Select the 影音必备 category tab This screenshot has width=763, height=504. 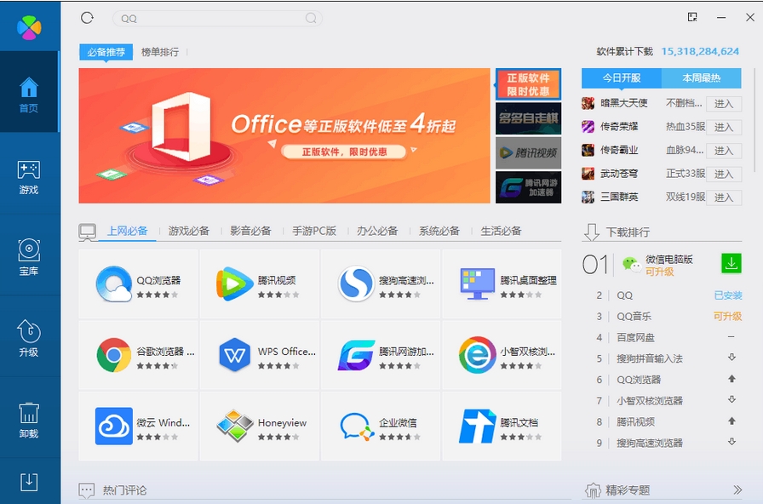pyautogui.click(x=250, y=231)
